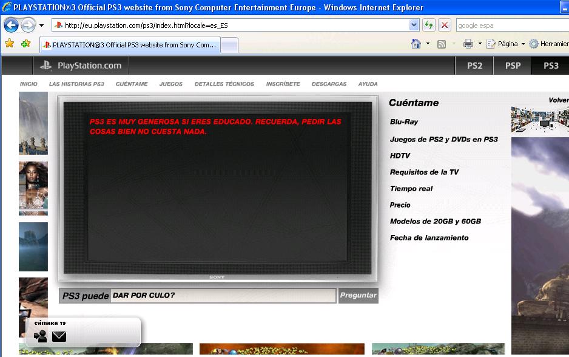This screenshot has width=569, height=357.
Task: Click the add-friend person icon in Cámara 19
Action: [x=40, y=336]
